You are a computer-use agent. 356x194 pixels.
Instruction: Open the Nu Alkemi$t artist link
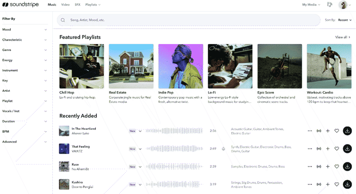(x=80, y=169)
